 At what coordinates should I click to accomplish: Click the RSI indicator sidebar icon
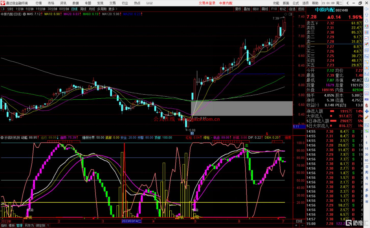[367, 99]
